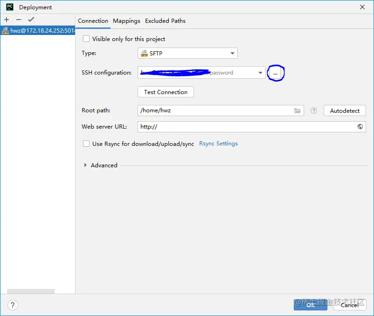Expand the Advanced section

tap(85, 165)
